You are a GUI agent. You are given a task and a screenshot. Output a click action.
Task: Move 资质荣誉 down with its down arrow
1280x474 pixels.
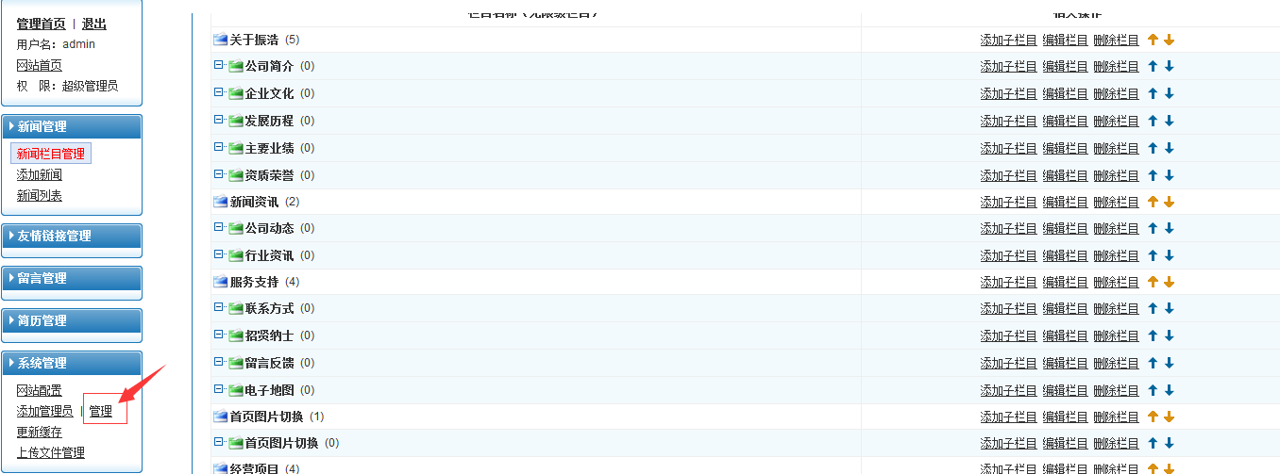pos(1169,175)
